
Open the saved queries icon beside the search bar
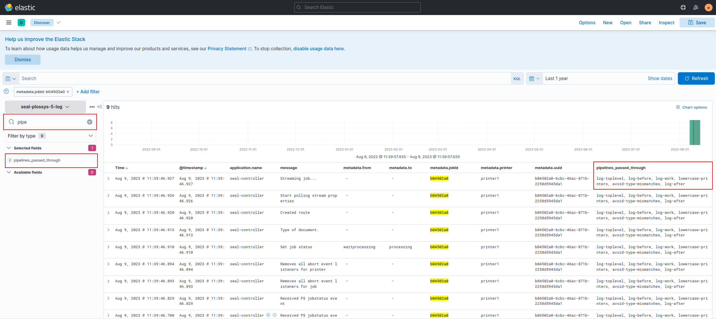(10, 78)
